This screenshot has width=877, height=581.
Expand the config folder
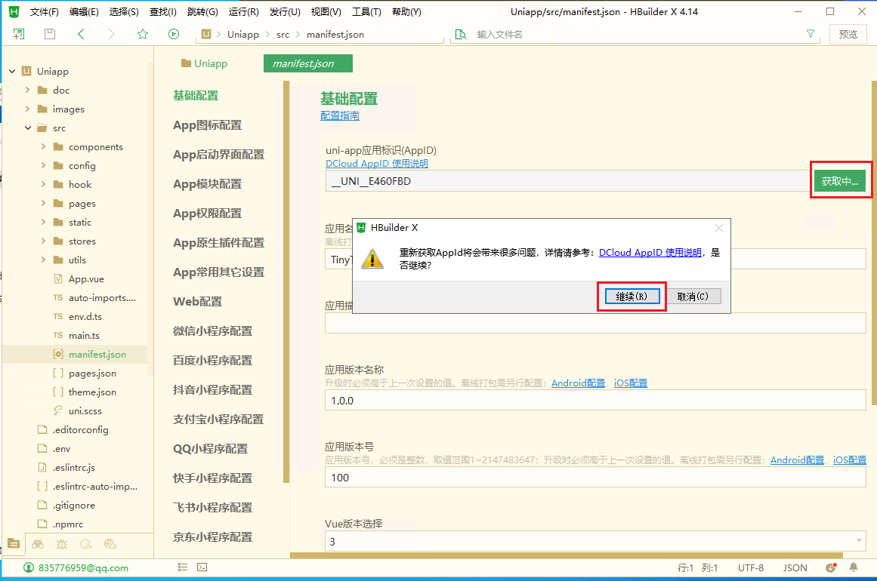43,166
